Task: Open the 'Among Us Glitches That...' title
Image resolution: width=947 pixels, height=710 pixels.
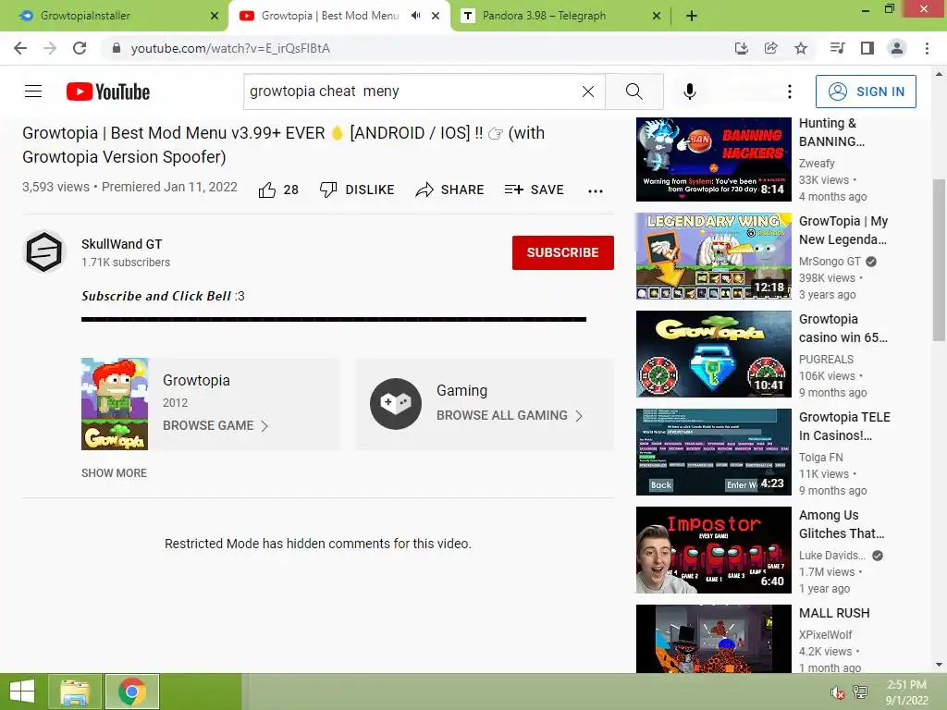Action: point(842,524)
